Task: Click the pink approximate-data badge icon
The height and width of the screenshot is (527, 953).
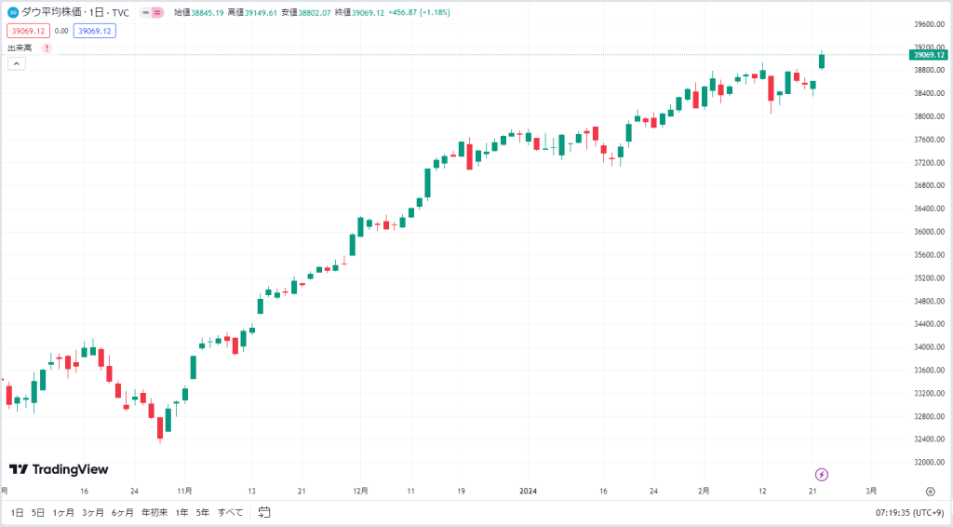Action: tap(157, 12)
